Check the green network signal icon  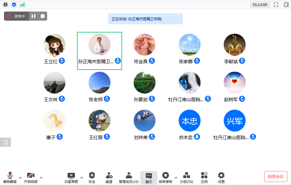point(23,5)
